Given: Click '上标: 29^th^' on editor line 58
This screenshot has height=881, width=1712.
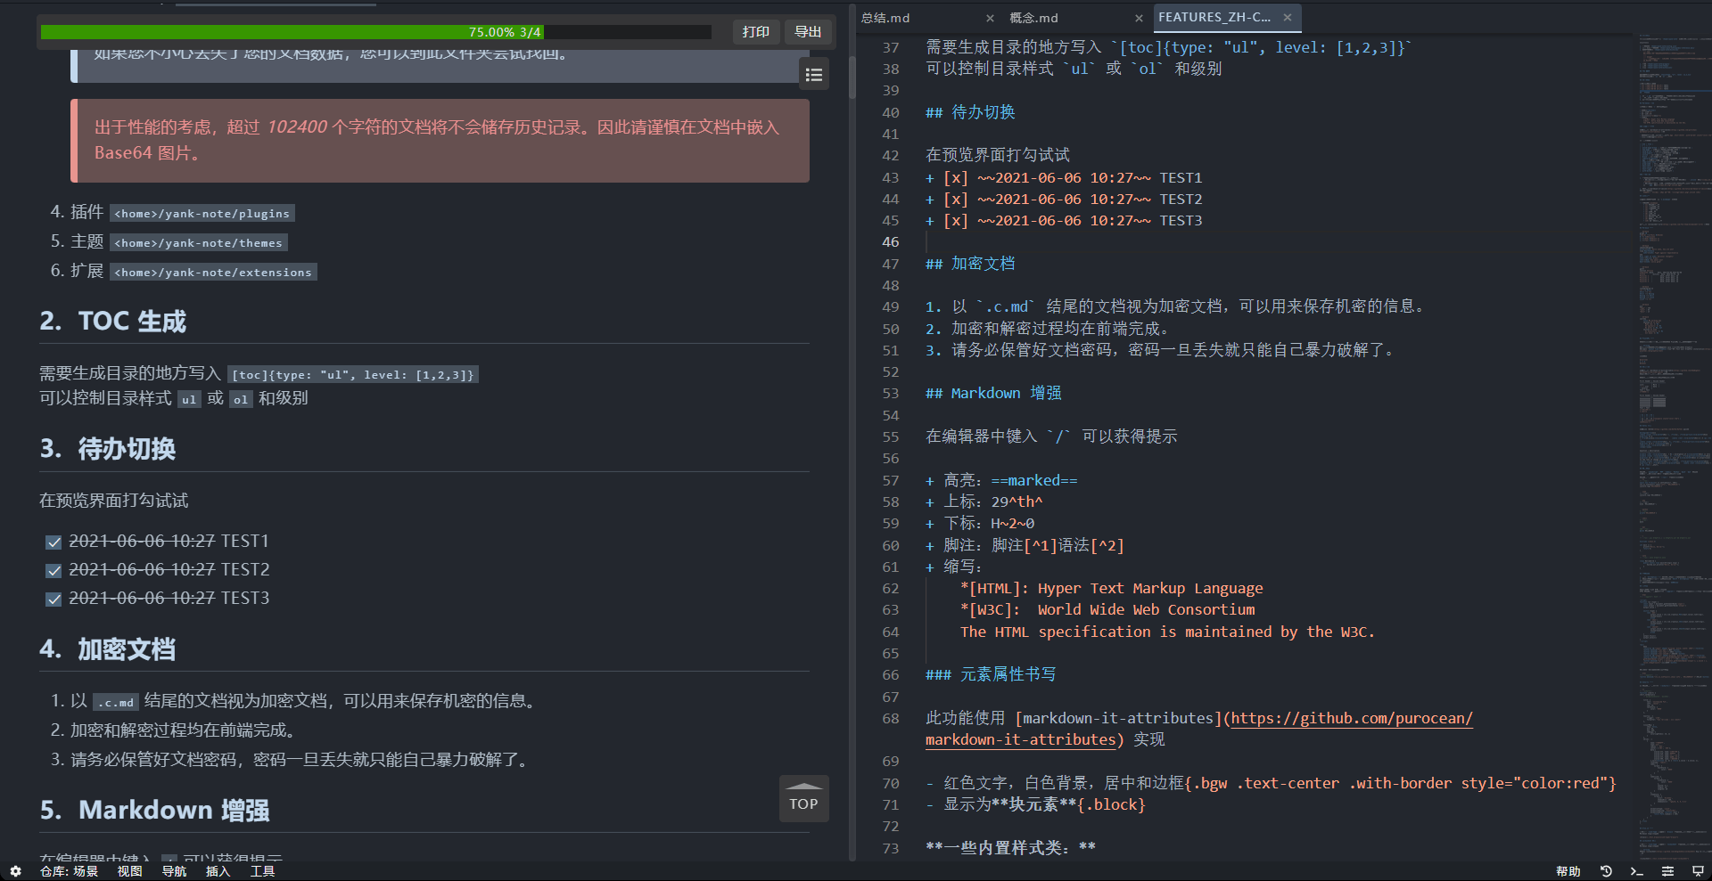Looking at the screenshot, I should 993,502.
